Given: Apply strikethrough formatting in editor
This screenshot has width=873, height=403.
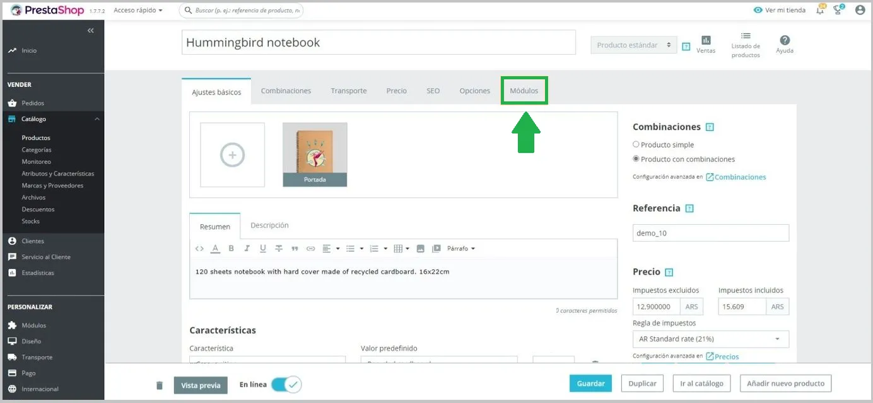Looking at the screenshot, I should (279, 249).
